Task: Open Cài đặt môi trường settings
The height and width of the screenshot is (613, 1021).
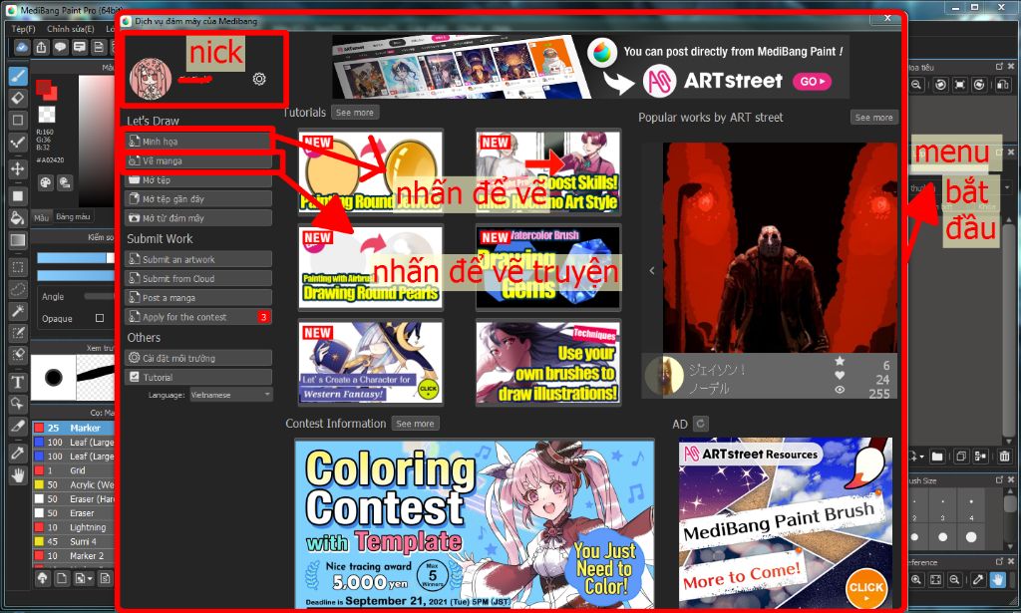Action: click(198, 357)
